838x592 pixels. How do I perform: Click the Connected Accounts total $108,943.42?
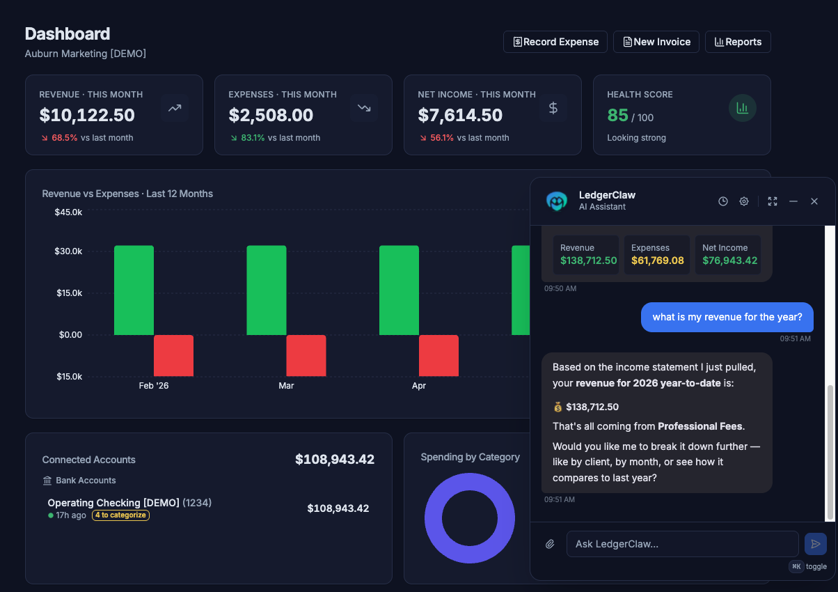335,460
